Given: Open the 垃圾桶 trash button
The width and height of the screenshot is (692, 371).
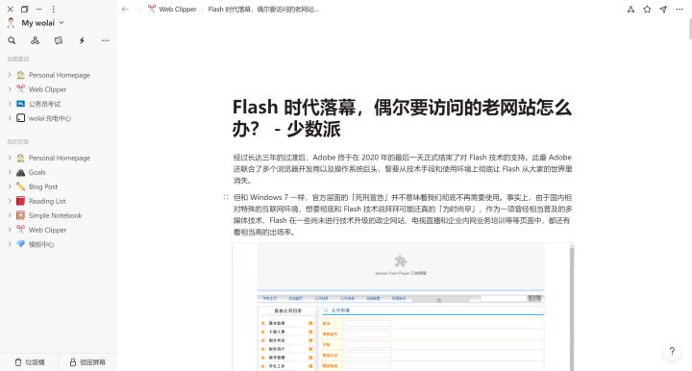Looking at the screenshot, I should [x=30, y=362].
